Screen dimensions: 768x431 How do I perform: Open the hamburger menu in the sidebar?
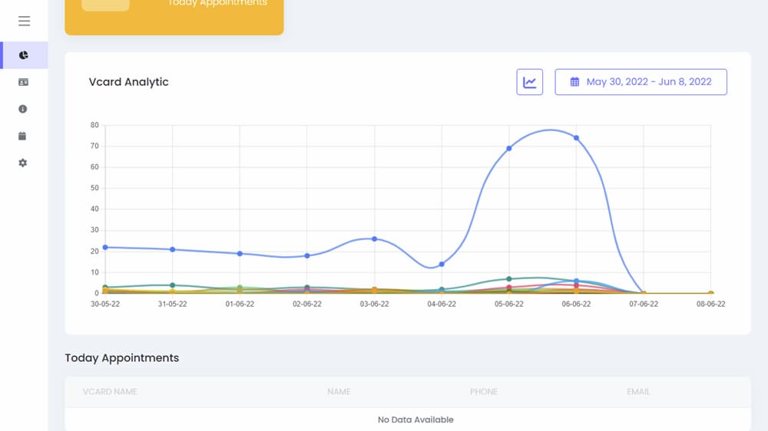pyautogui.click(x=24, y=21)
